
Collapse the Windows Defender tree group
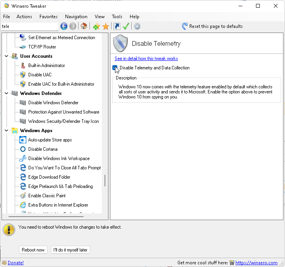6,93
